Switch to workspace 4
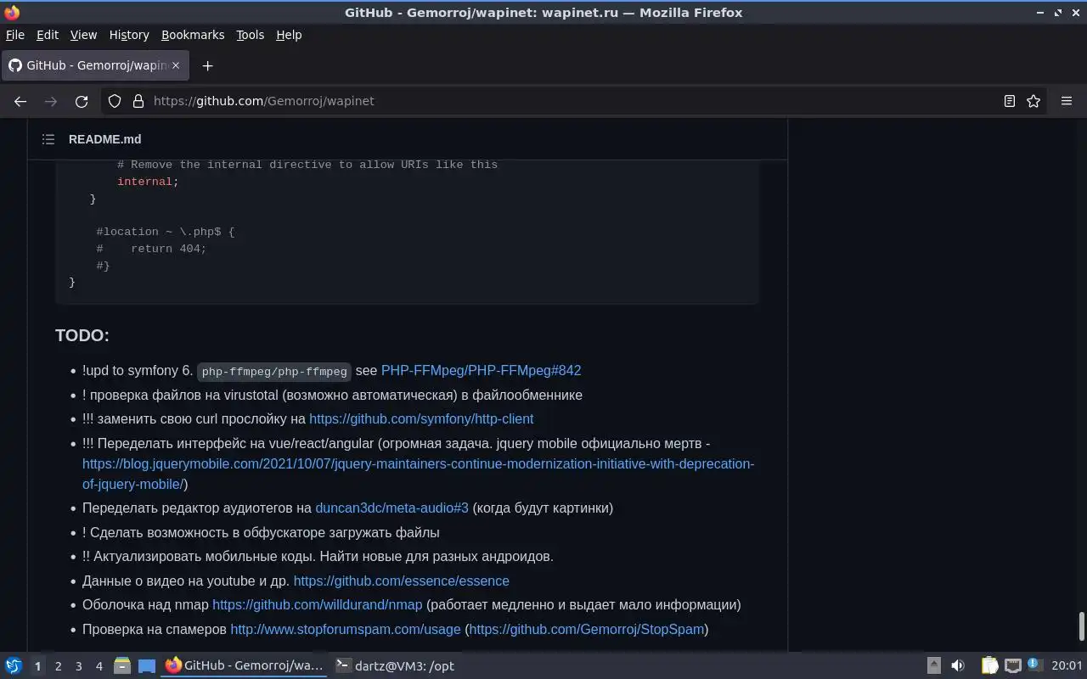Image resolution: width=1087 pixels, height=679 pixels. [99, 666]
